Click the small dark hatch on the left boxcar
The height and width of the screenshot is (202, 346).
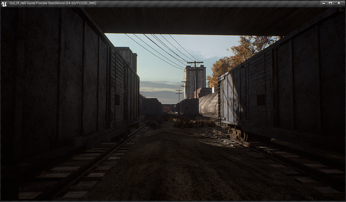tap(117, 100)
